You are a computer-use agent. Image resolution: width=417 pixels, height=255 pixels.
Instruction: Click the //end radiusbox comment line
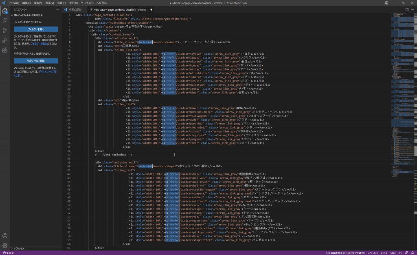(113, 155)
